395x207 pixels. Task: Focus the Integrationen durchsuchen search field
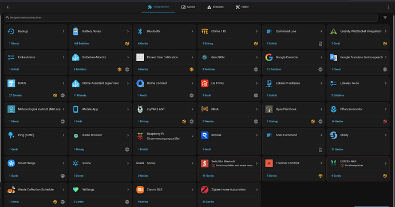[x=191, y=18]
